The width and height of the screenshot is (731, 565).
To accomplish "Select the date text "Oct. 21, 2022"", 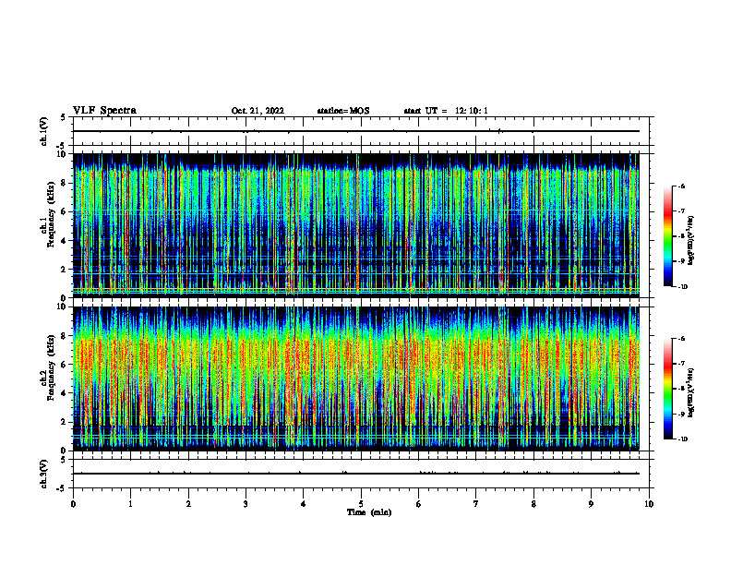I will [x=258, y=111].
